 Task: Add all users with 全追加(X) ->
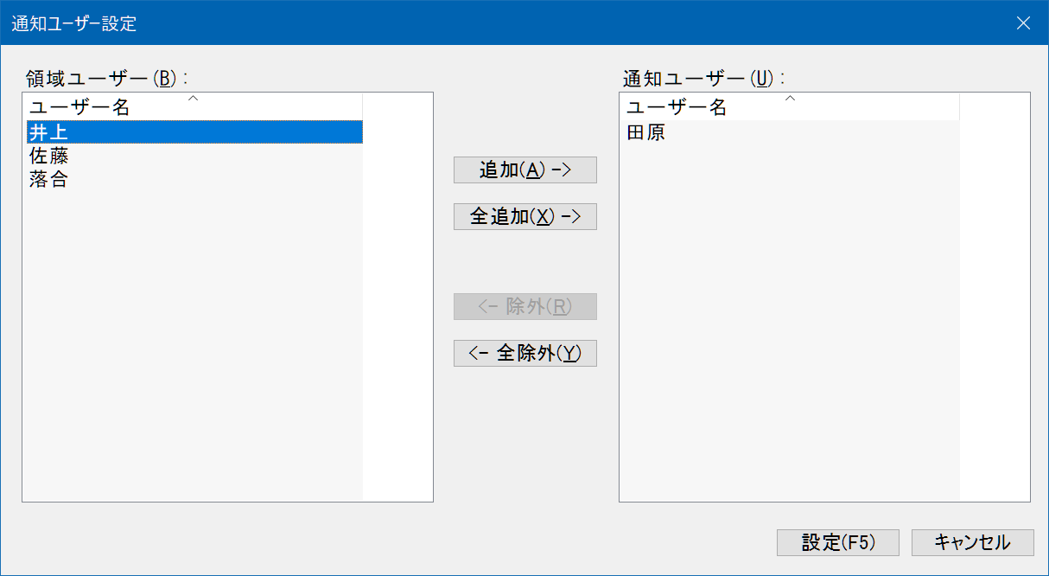525,216
